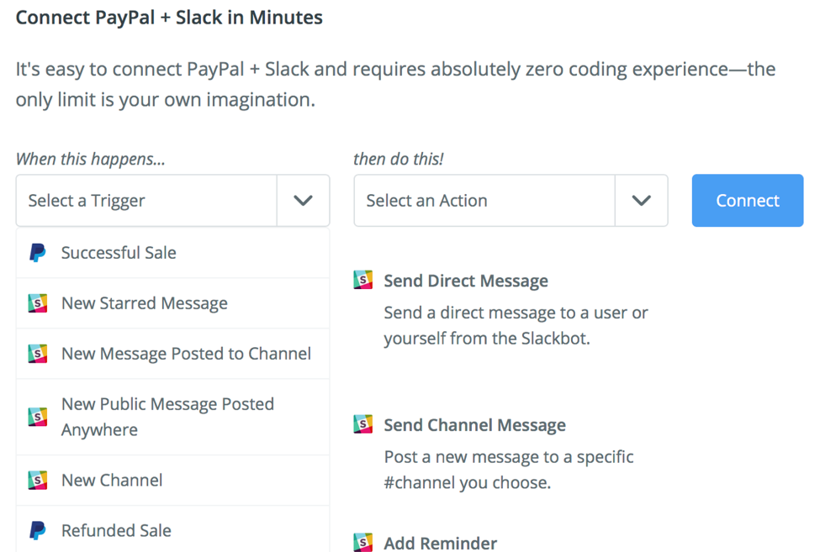
Task: Choose Refunded Sale trigger option
Action: [116, 531]
